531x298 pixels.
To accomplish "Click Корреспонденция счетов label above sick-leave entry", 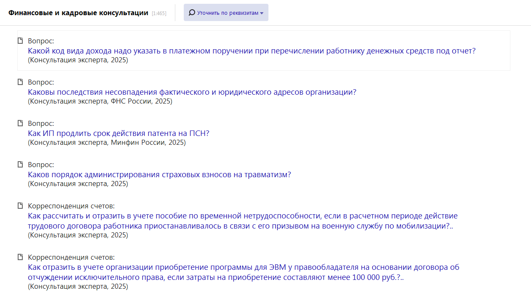I will coord(71,206).
